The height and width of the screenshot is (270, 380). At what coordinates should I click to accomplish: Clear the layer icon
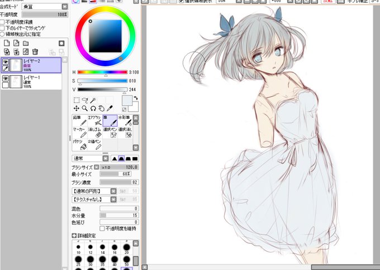(26, 51)
